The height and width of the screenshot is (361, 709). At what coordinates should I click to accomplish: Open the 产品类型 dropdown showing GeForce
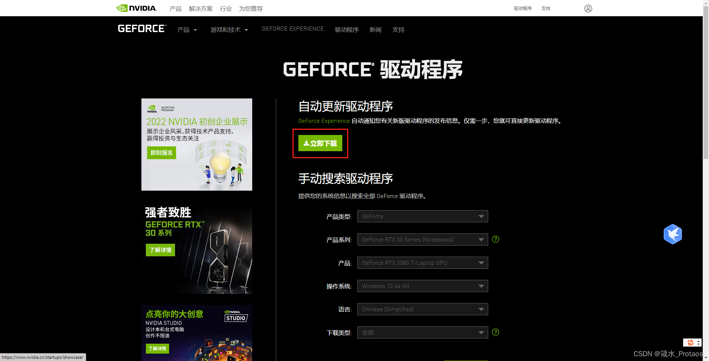pos(422,216)
